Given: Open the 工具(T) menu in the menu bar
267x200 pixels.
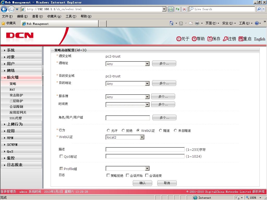Looking at the screenshot, I should [x=71, y=16].
